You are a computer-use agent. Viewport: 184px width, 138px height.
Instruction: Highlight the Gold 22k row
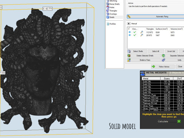[x=163, y=84]
